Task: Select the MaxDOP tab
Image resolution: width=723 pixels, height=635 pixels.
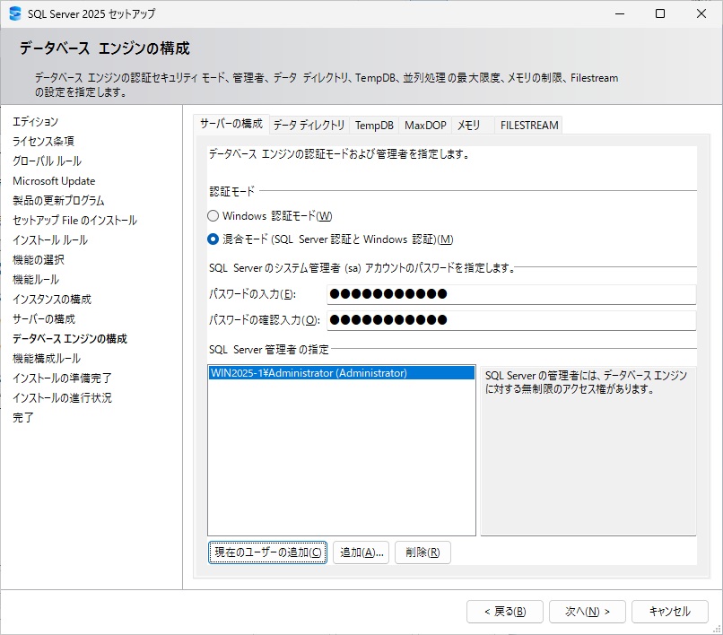Action: coord(424,125)
